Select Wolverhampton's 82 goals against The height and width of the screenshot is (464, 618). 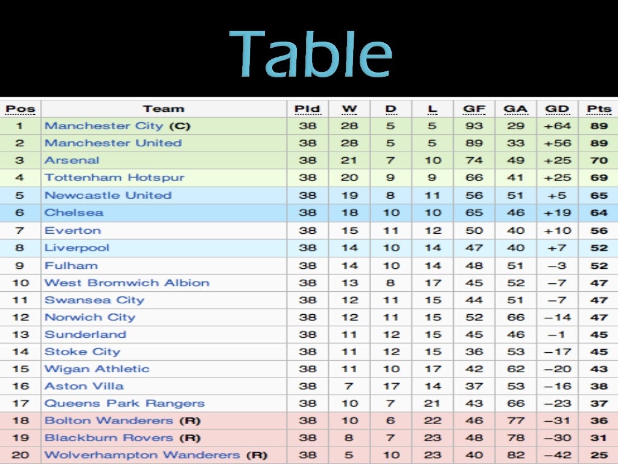click(x=515, y=455)
